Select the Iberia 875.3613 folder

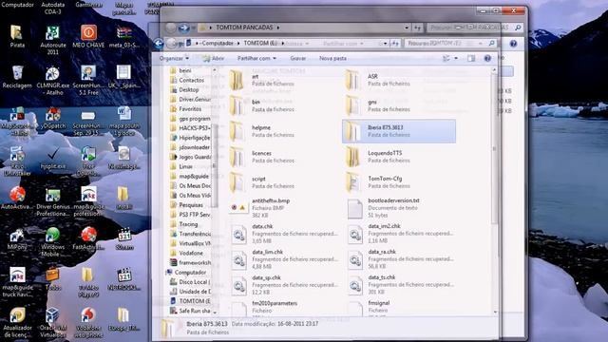(399, 131)
